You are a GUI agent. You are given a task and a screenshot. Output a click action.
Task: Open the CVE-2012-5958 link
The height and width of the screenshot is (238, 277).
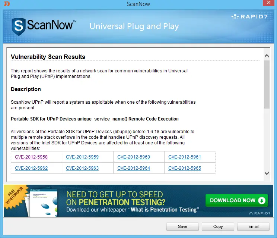coord(31,157)
